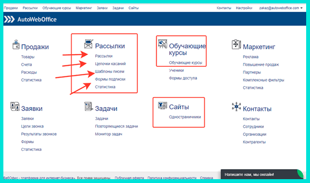Open Формы under Заявки
310x183 pixels.
point(27,142)
